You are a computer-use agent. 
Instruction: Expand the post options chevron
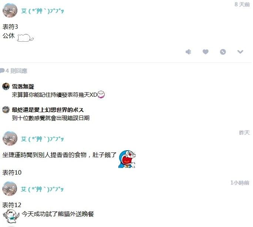240,52
